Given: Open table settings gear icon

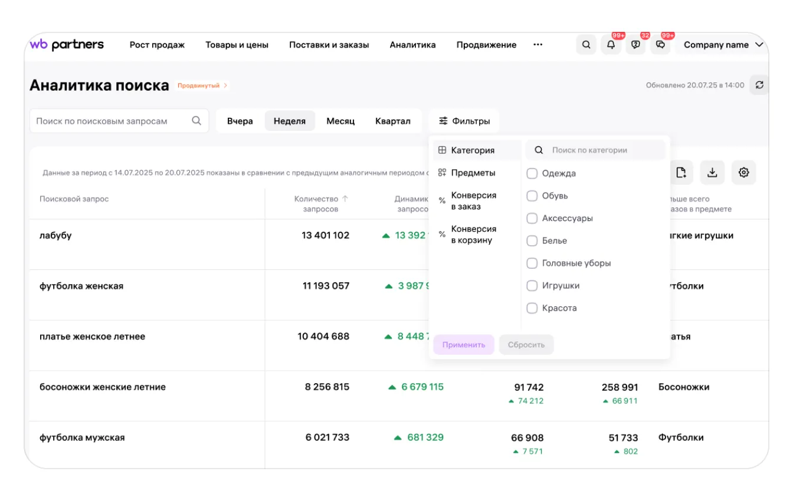Looking at the screenshot, I should pos(743,172).
